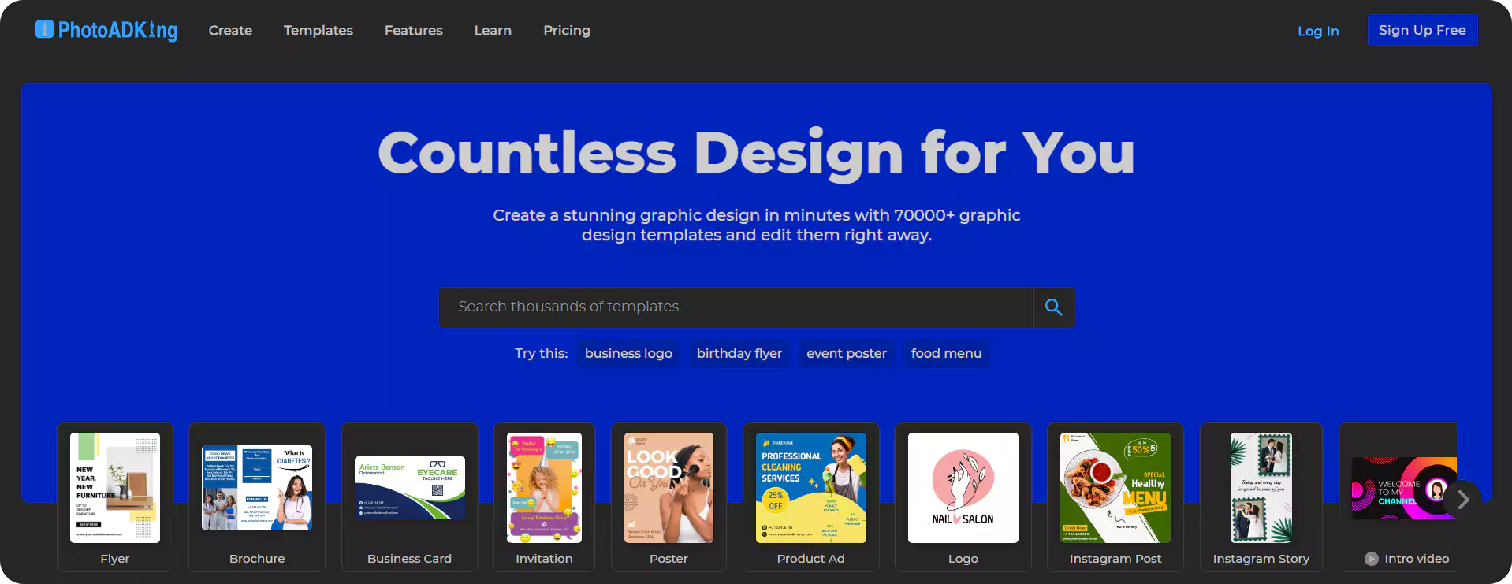
Task: Open the Business Card thumbnail
Action: pos(410,488)
